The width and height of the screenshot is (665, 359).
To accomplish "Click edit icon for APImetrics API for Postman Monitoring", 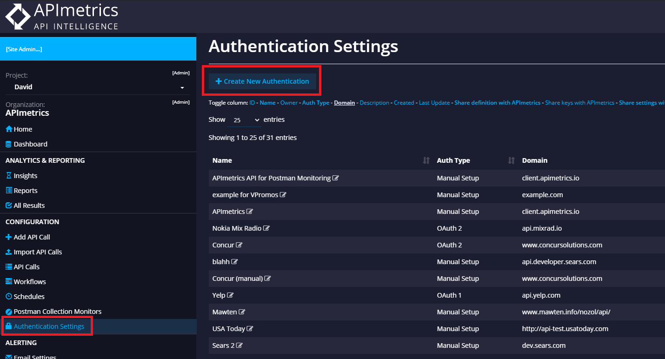I will 336,178.
